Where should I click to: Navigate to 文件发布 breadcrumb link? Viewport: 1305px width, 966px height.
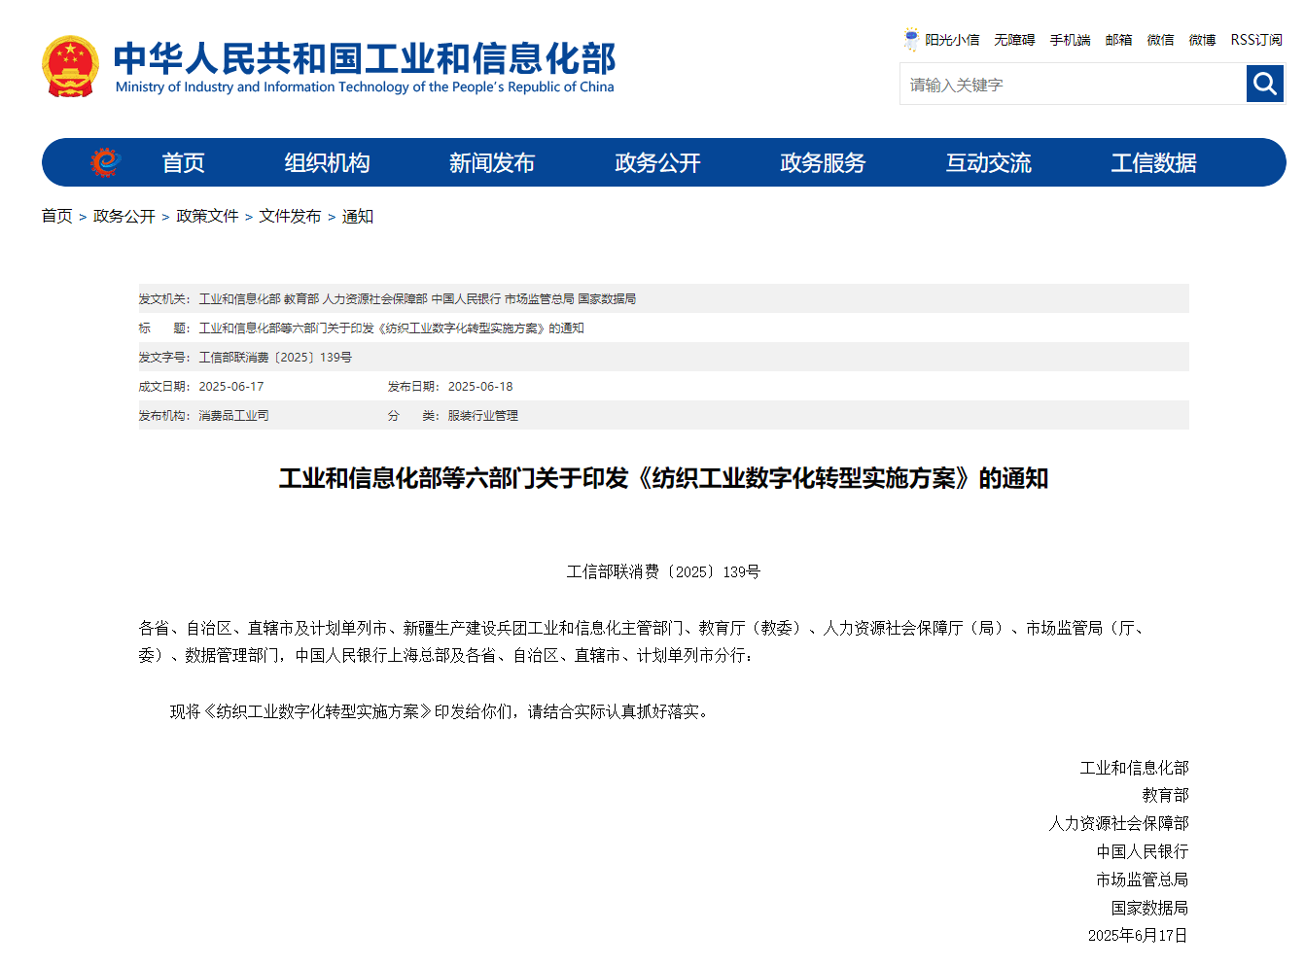tap(290, 216)
